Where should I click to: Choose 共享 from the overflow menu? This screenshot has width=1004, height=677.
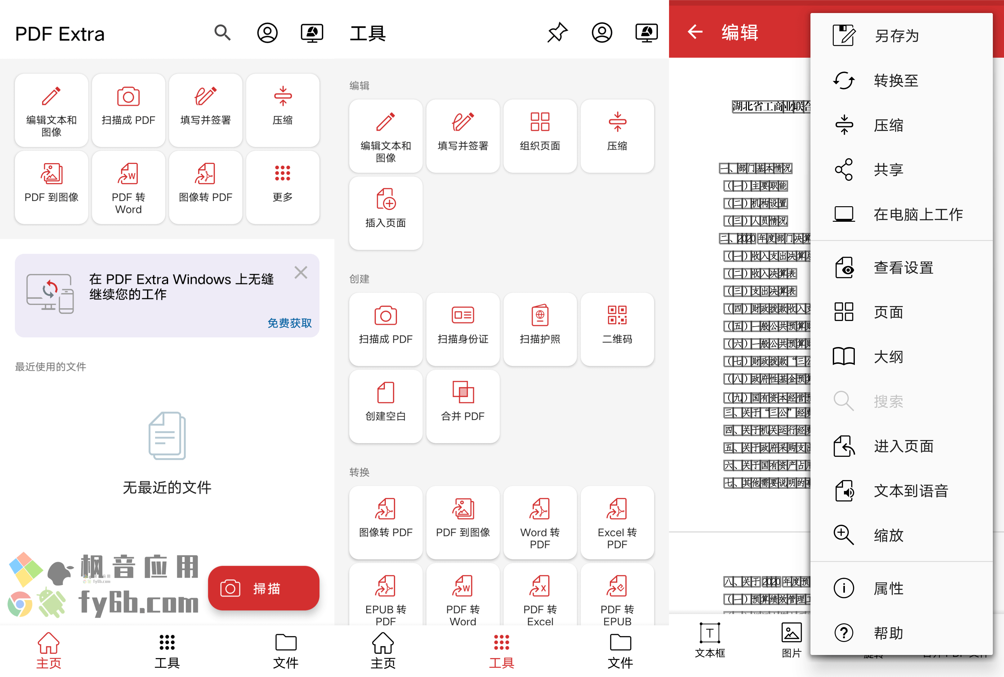(x=902, y=170)
